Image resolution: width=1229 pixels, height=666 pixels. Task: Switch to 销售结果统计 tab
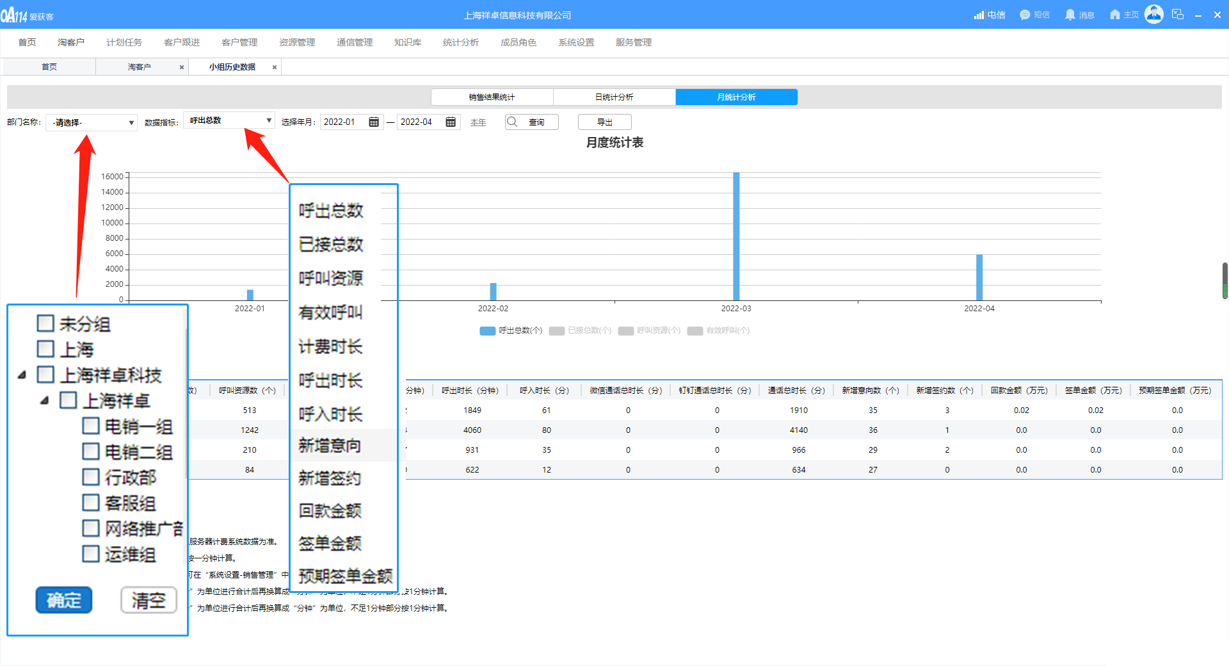(492, 97)
